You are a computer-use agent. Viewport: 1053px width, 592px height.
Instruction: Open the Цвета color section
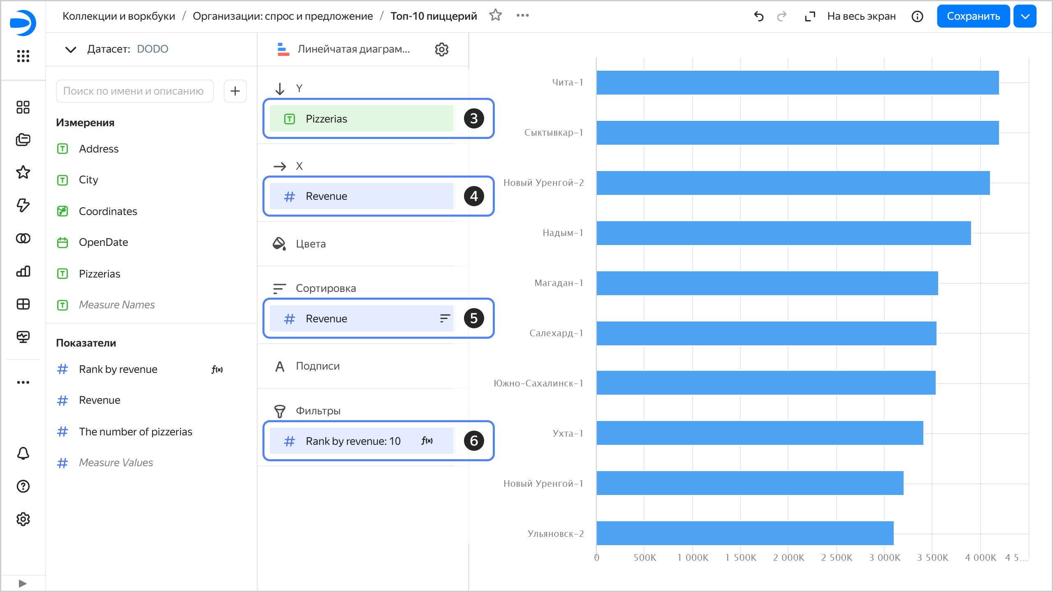coord(311,244)
